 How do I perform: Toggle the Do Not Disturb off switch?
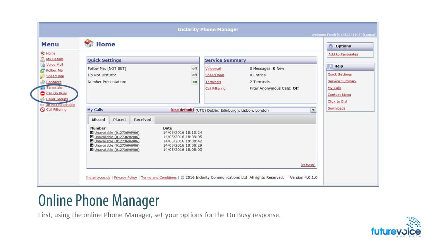point(195,75)
